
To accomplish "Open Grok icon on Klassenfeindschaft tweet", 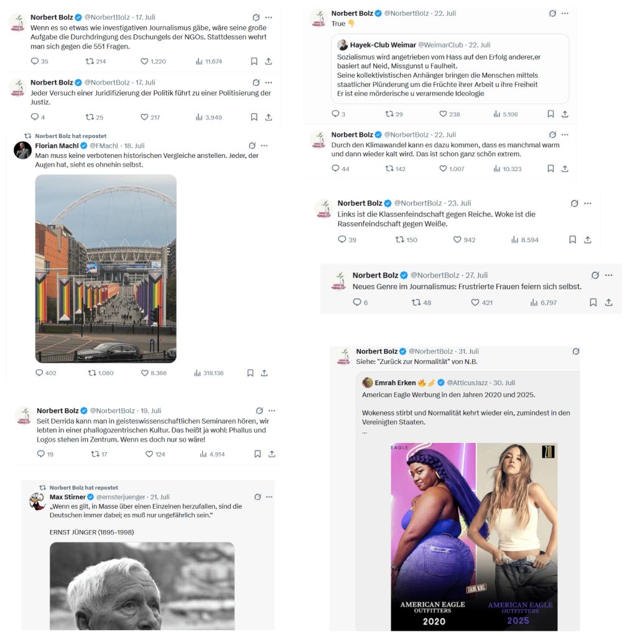I will click(x=574, y=203).
